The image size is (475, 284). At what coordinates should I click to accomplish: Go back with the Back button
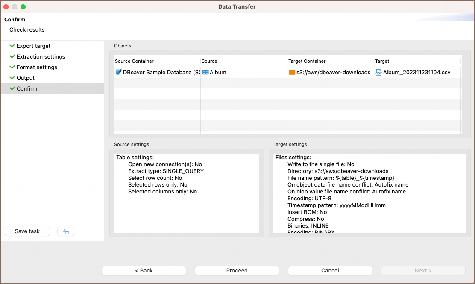[144, 270]
